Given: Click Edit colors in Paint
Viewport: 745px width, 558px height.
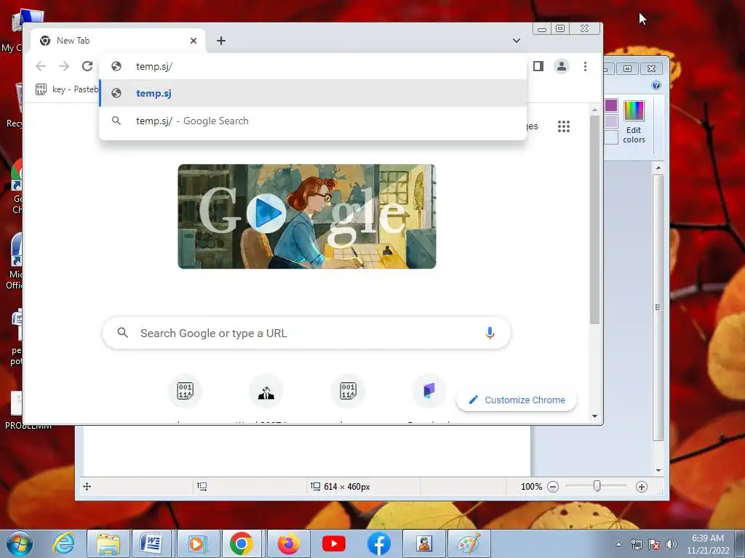Looking at the screenshot, I should tap(634, 121).
